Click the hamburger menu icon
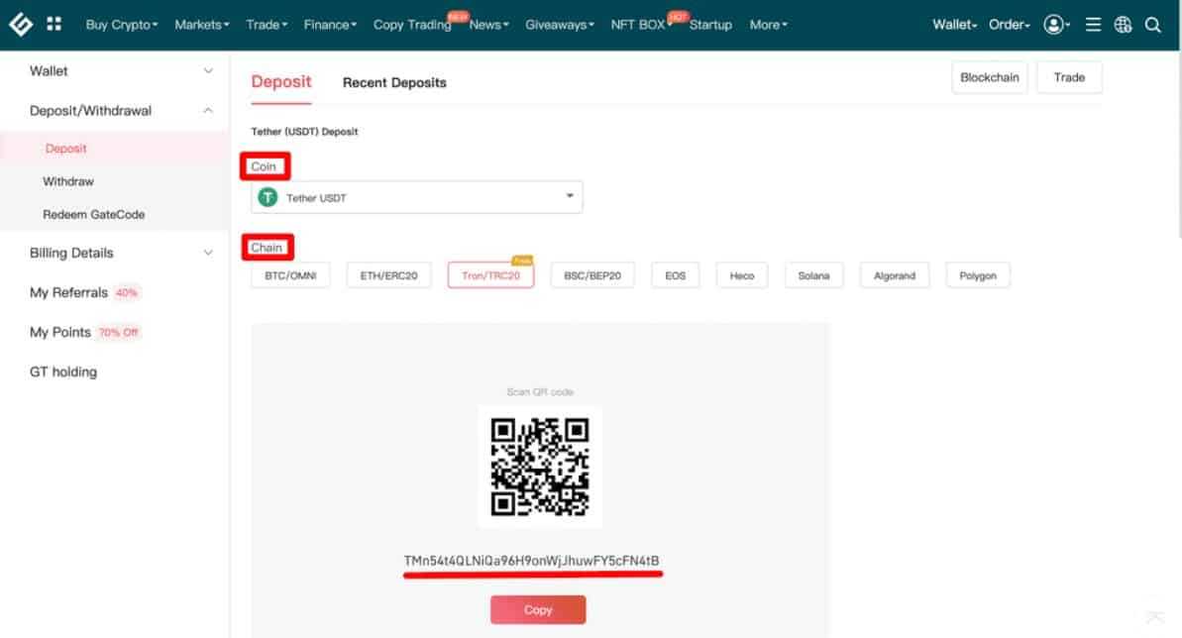 click(1093, 25)
